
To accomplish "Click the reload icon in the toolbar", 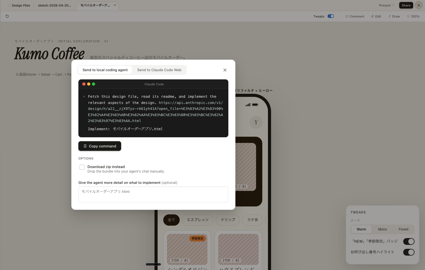I will [x=7, y=16].
